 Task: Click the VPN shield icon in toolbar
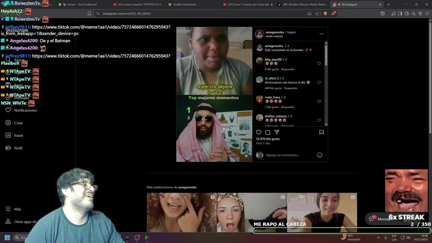420,13
